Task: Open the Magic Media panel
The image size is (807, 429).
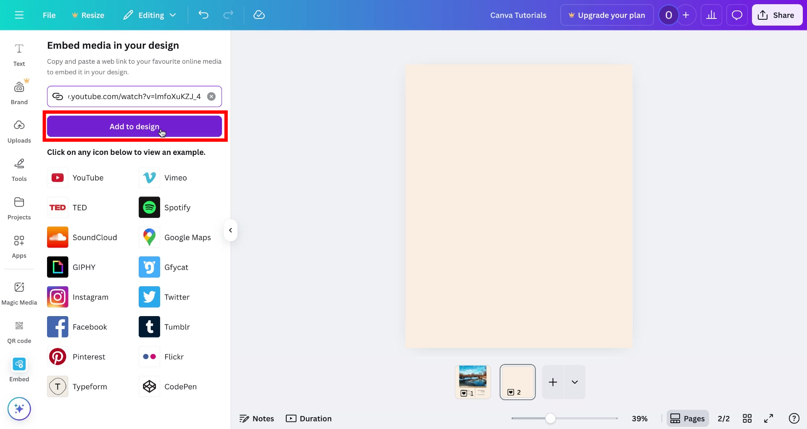Action: (19, 293)
